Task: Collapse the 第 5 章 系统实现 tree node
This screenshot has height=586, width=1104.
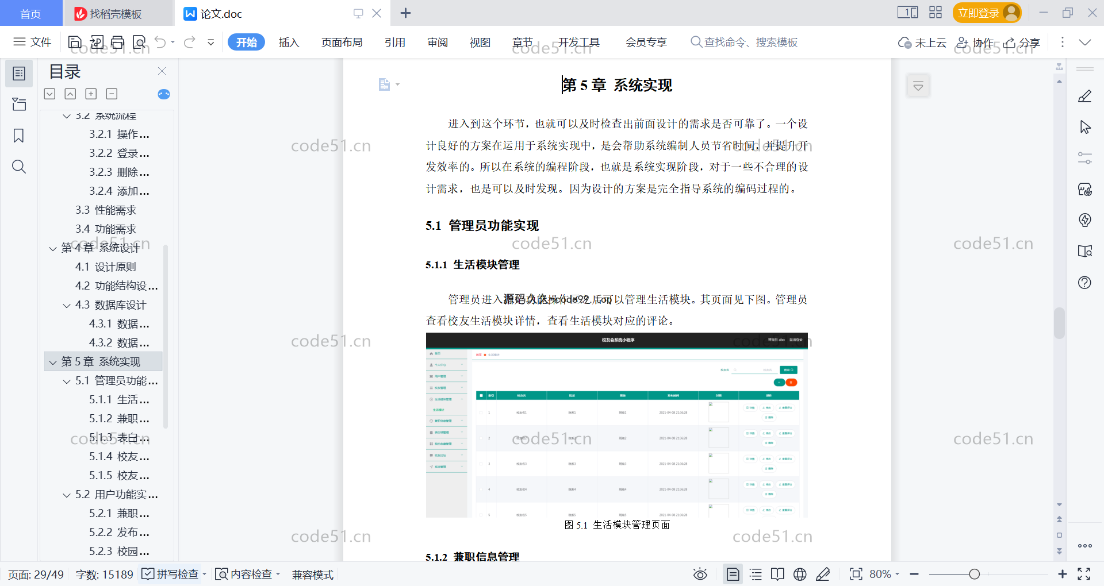Action: (53, 362)
